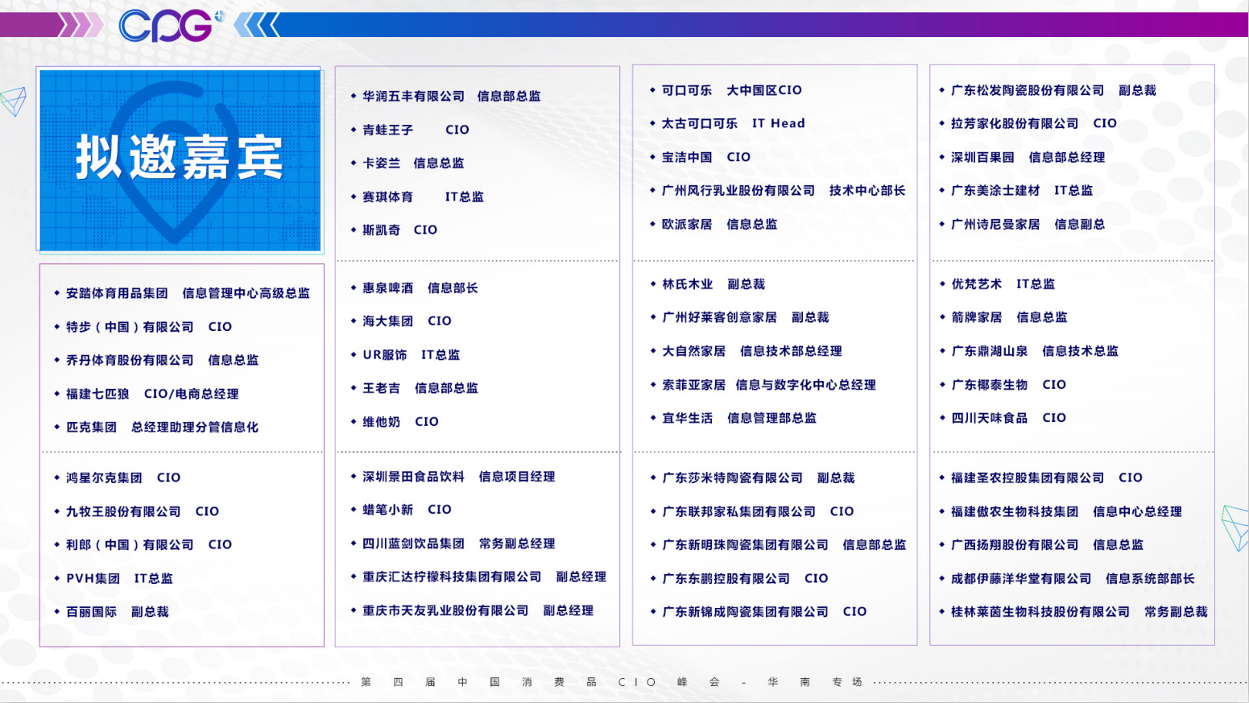Select 维他奶 CIO entry

pyautogui.click(x=400, y=421)
